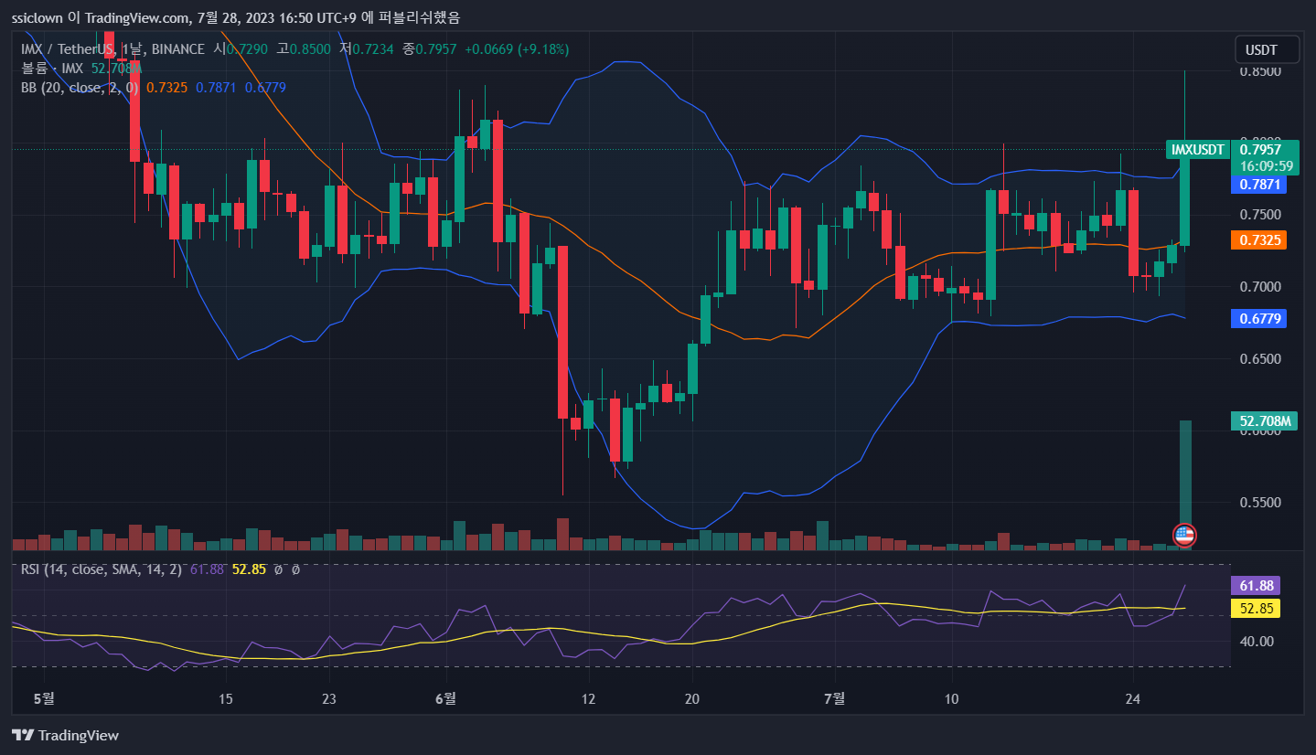
Task: Click the yellow 52.85 RSI average tag
Action: 1255,608
